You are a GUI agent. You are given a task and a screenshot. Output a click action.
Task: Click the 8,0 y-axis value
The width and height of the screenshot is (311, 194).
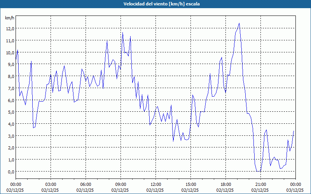pyautogui.click(x=10, y=76)
